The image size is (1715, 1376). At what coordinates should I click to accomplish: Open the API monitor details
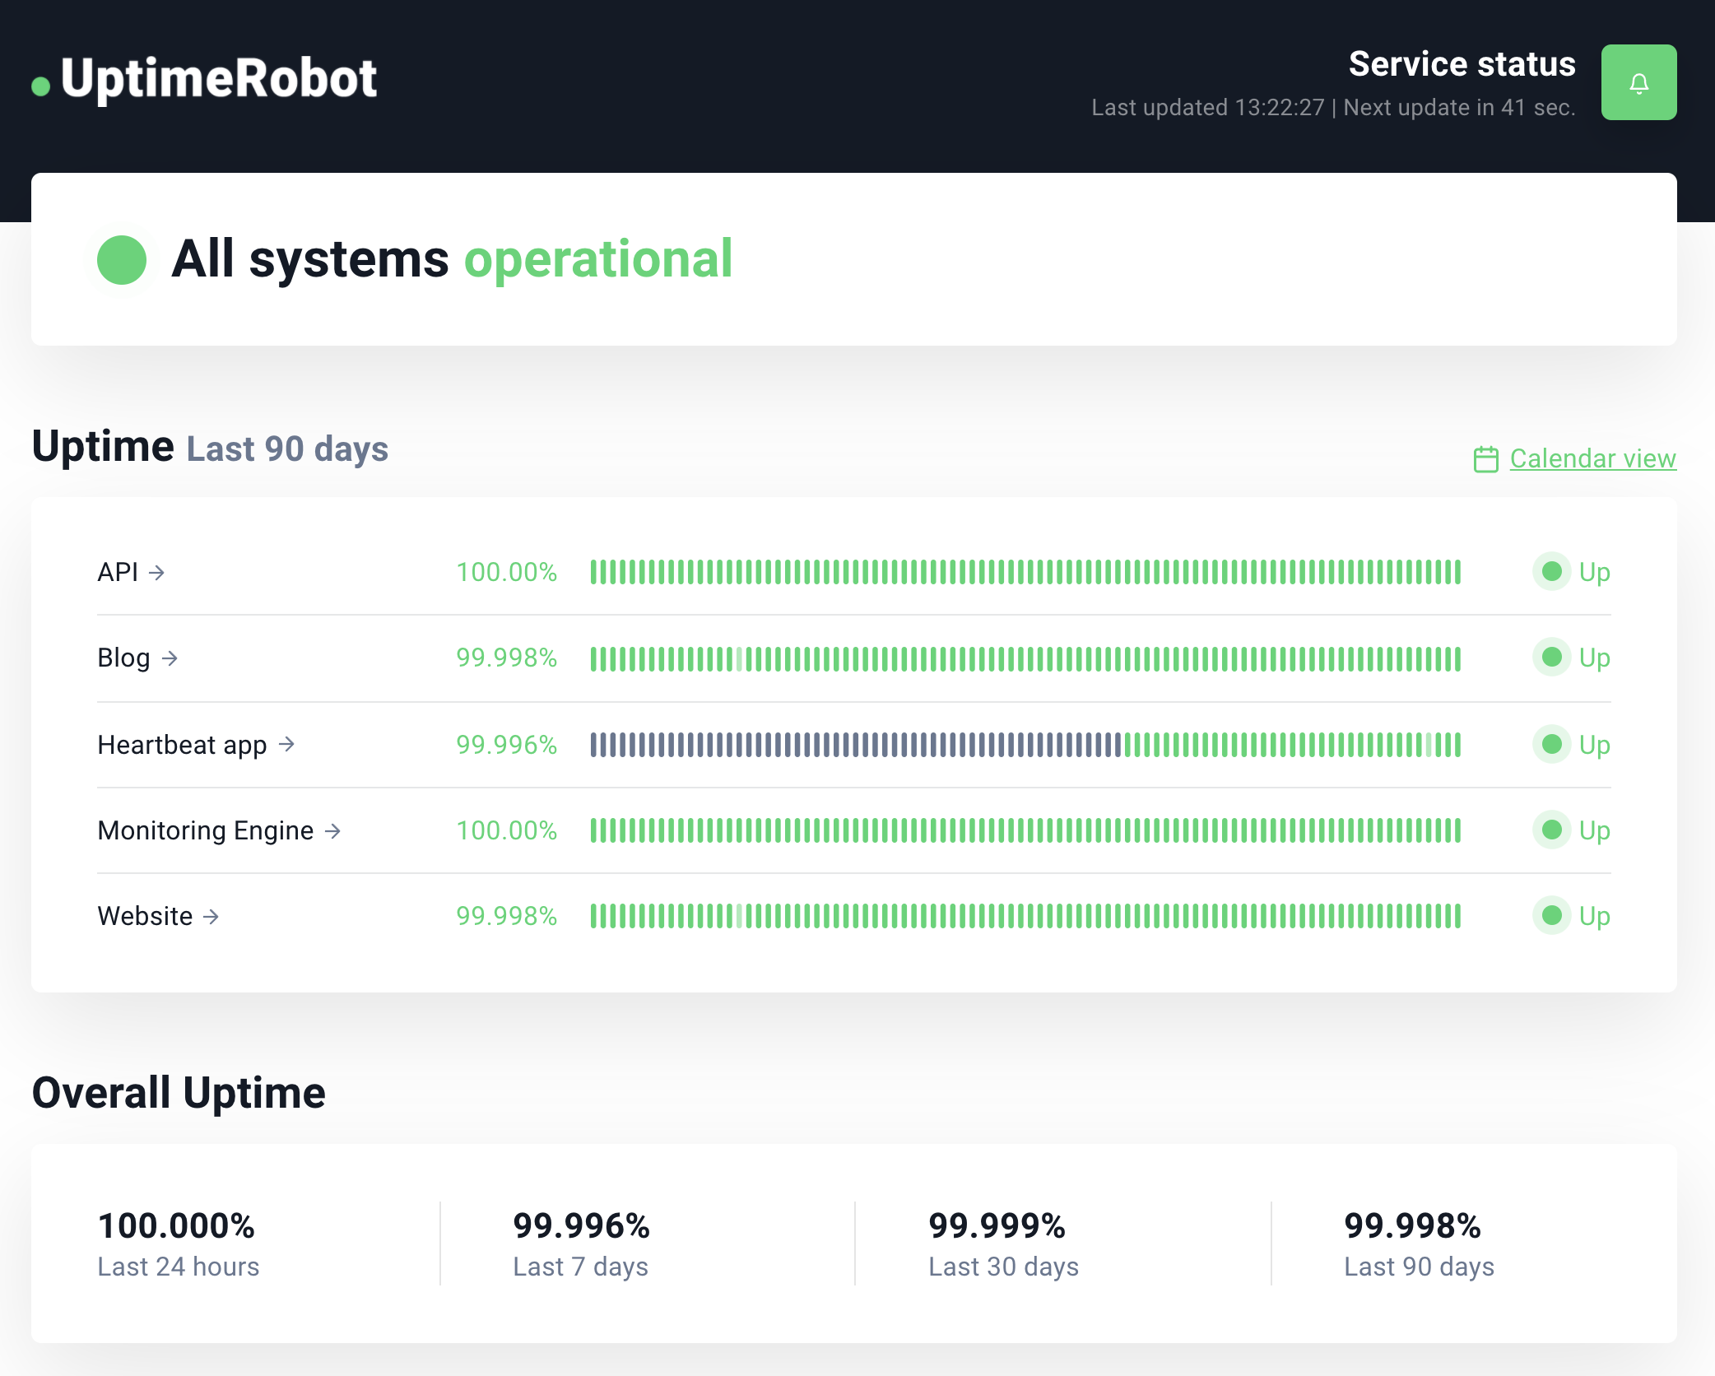[118, 572]
